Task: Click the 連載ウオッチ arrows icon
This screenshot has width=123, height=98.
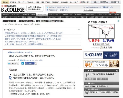Action: tap(86, 83)
